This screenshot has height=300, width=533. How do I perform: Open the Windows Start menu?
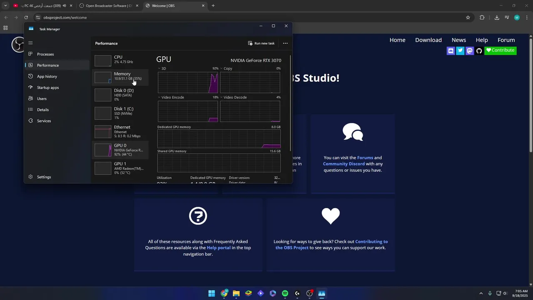212,293
